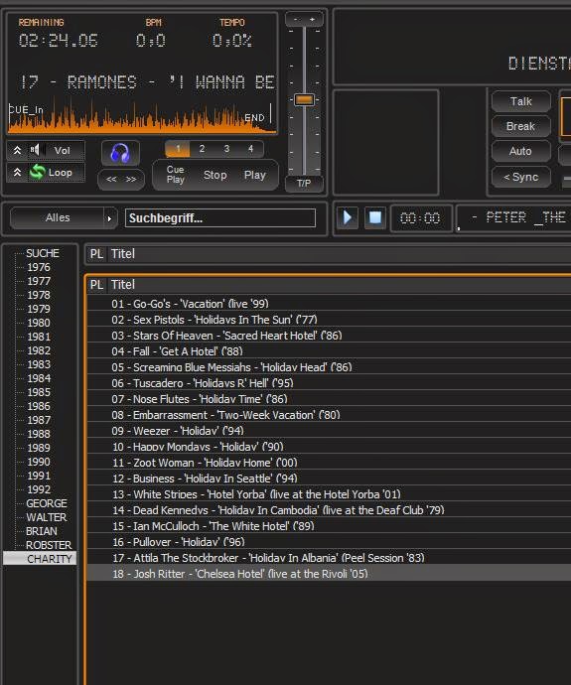Click the blue stop square beside 00:00
Viewport: 571px width, 685px height.
pyautogui.click(x=375, y=217)
